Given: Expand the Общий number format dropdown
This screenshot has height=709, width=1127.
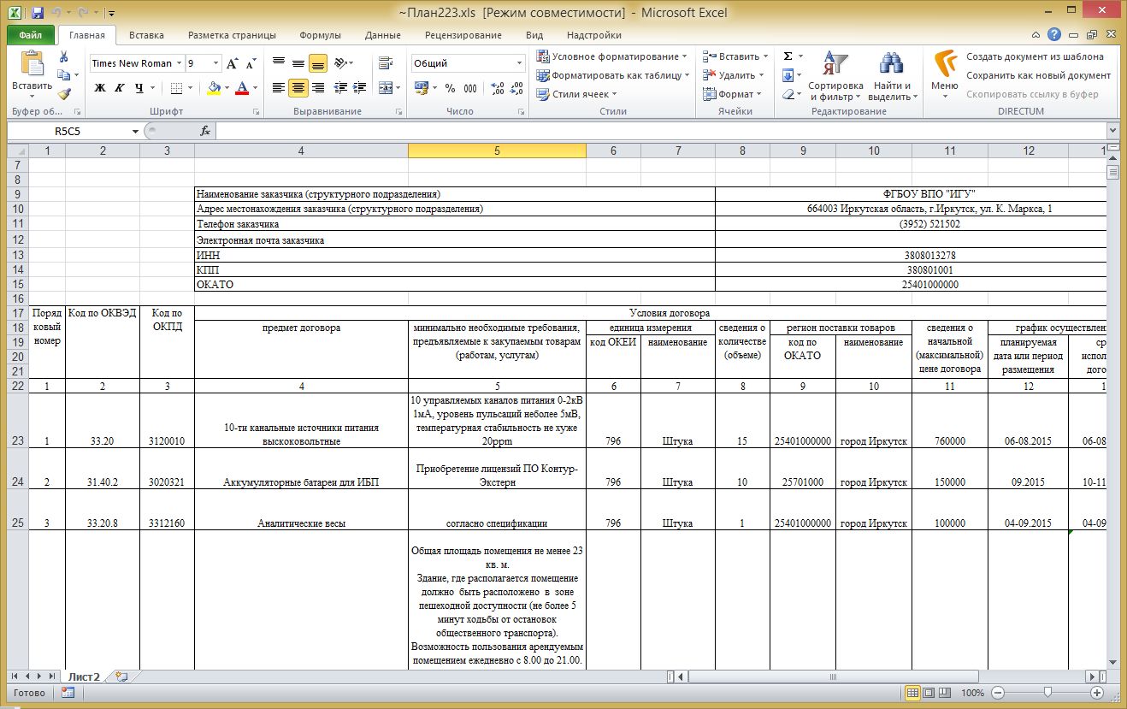Looking at the screenshot, I should pyautogui.click(x=519, y=63).
